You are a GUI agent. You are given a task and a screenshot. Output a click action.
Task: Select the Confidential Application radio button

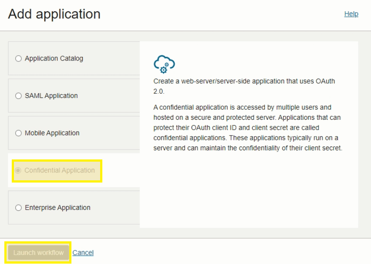tap(18, 171)
